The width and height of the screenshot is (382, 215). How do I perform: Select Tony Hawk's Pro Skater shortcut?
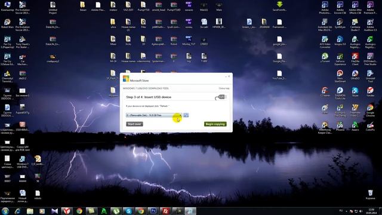coord(23,42)
